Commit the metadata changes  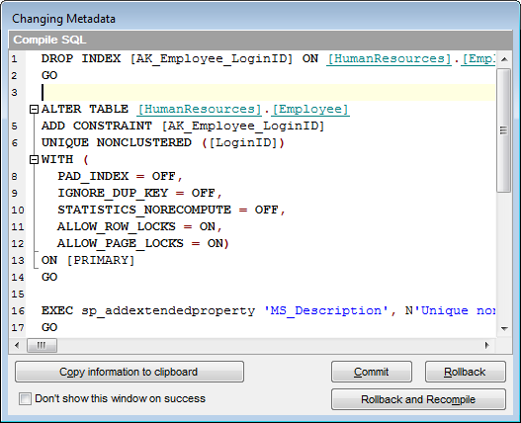tap(372, 372)
